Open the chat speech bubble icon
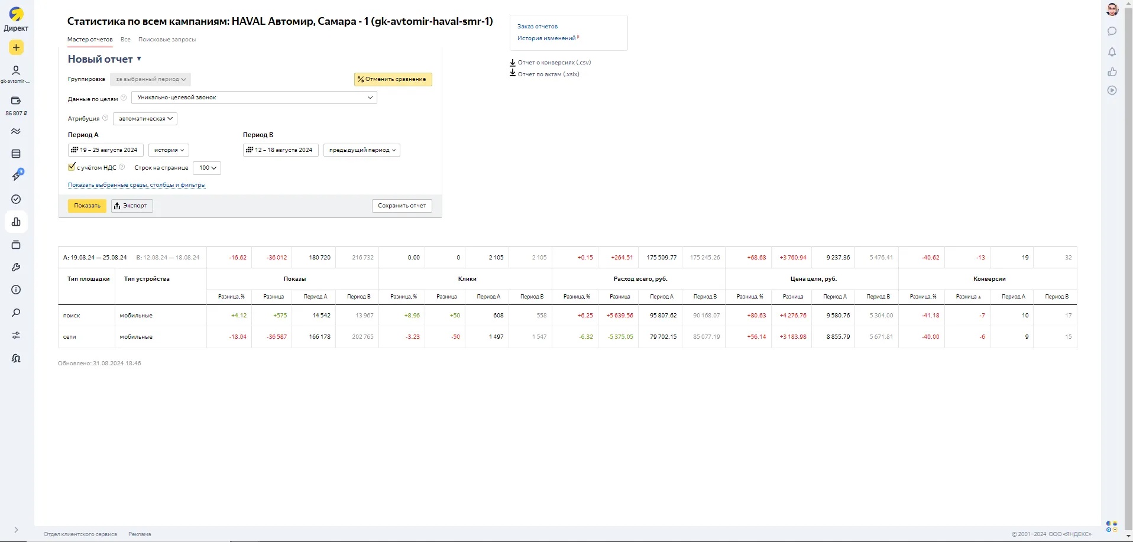 (x=1112, y=31)
